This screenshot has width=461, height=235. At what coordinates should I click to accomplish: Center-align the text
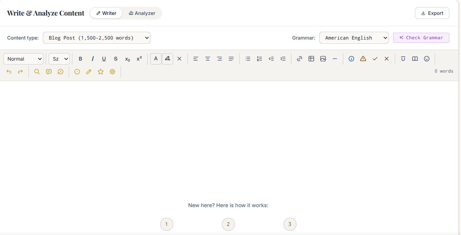pos(208,59)
